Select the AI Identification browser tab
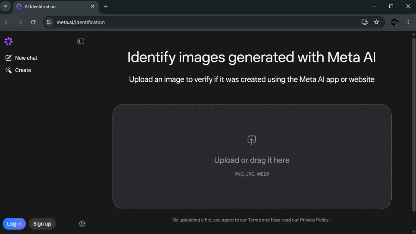Image resolution: width=416 pixels, height=234 pixels. pyautogui.click(x=56, y=6)
